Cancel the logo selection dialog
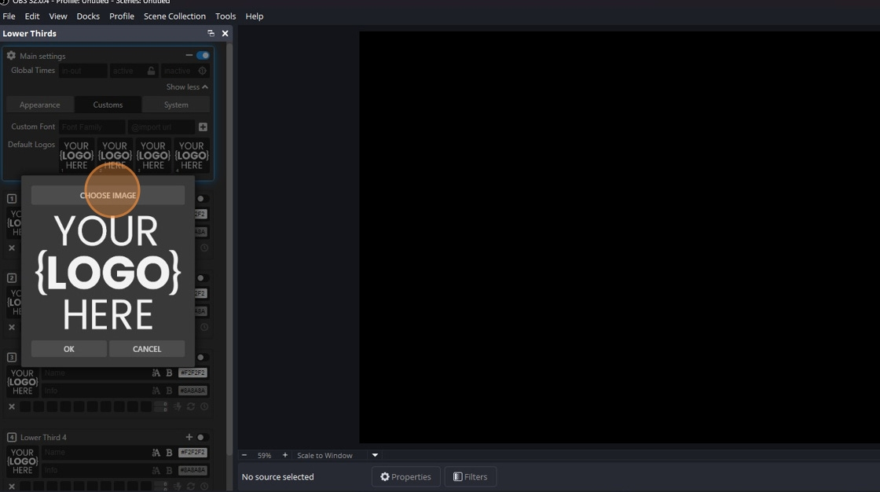This screenshot has width=880, height=492. (147, 349)
